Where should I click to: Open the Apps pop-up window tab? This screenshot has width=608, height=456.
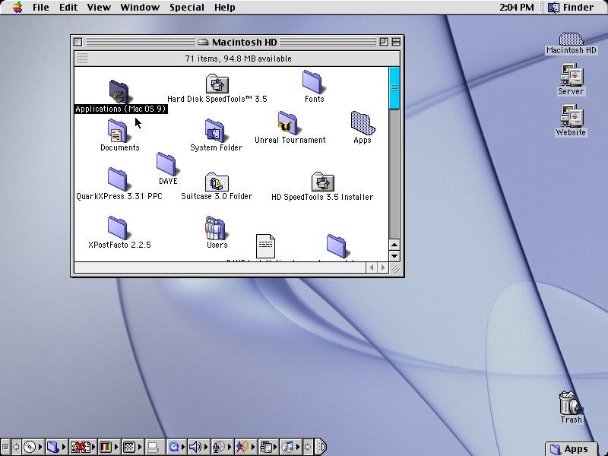(x=570, y=448)
